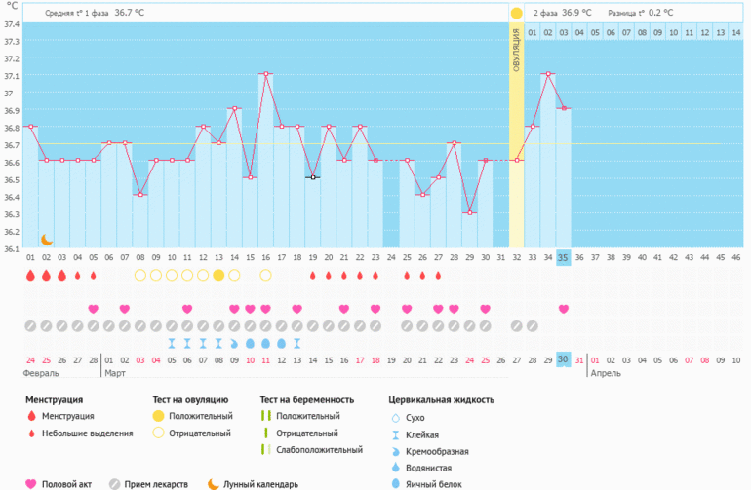The height and width of the screenshot is (490, 751).
Task: Click the crescent moon lunar calendar icon in the chart
Action: [x=46, y=240]
